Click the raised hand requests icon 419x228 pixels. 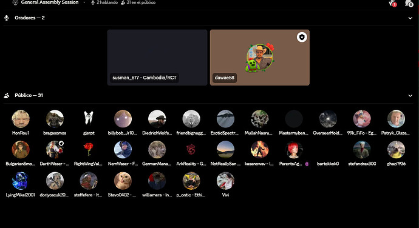pos(392,3)
